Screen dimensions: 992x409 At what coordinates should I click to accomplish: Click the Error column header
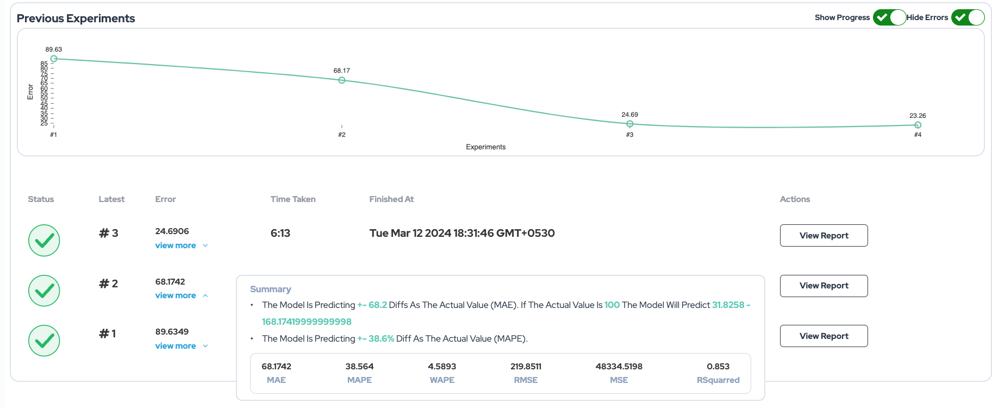(x=165, y=199)
